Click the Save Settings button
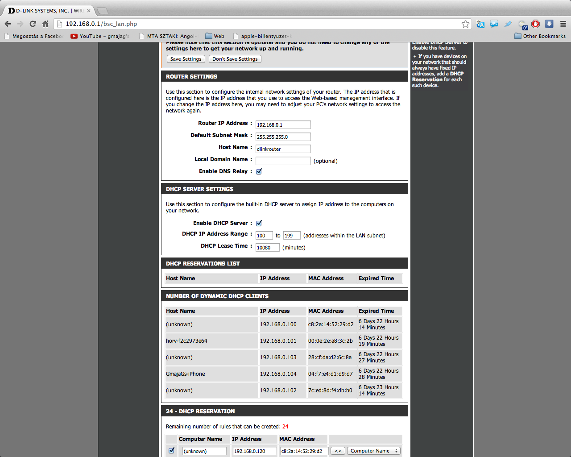571x457 pixels. [186, 59]
